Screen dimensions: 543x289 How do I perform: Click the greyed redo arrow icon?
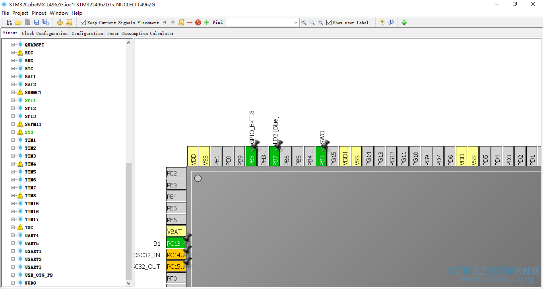pyautogui.click(x=173, y=23)
